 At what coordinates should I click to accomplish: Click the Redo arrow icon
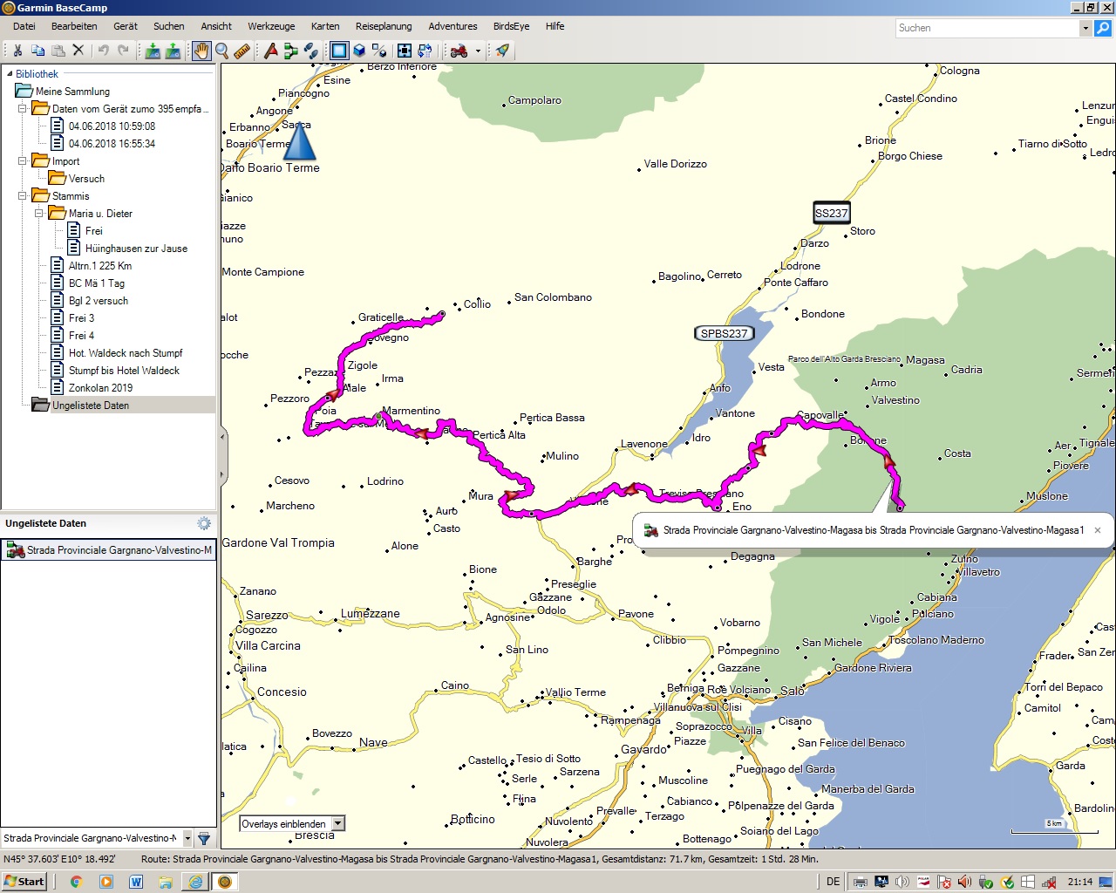tap(123, 51)
